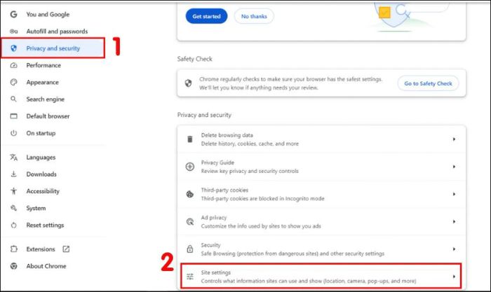Viewport: 491px width, 292px height.
Task: Click the Languages translate icon
Action: [x=13, y=158]
